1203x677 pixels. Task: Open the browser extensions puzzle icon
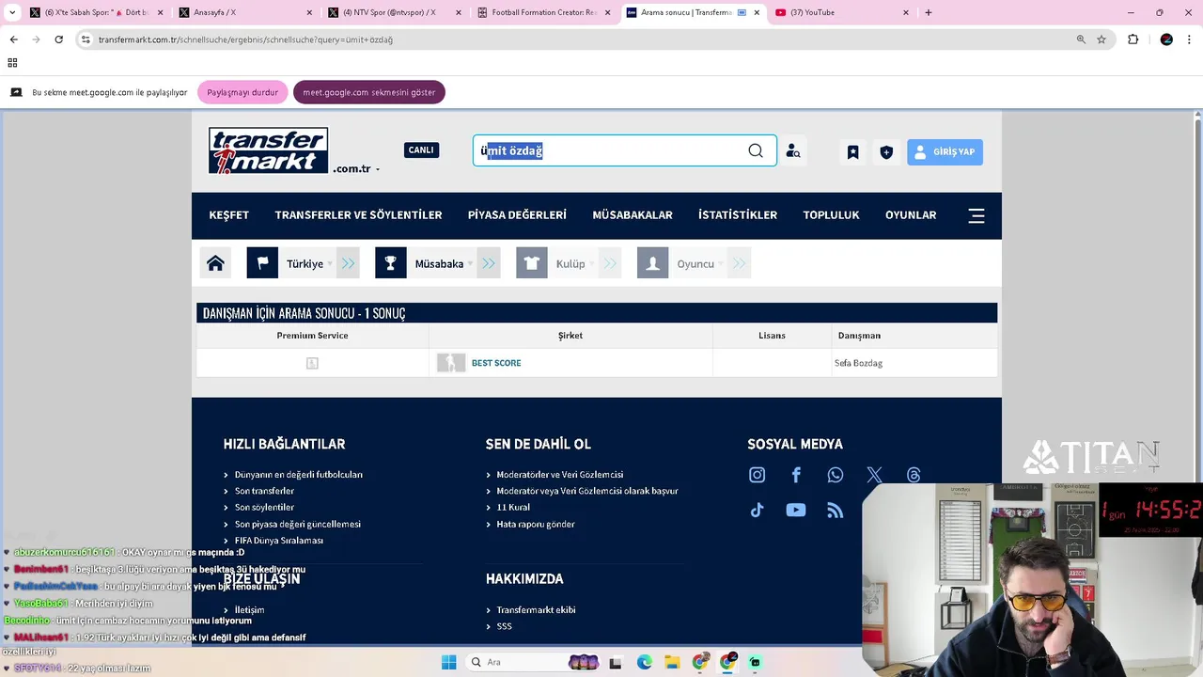[x=1133, y=39]
